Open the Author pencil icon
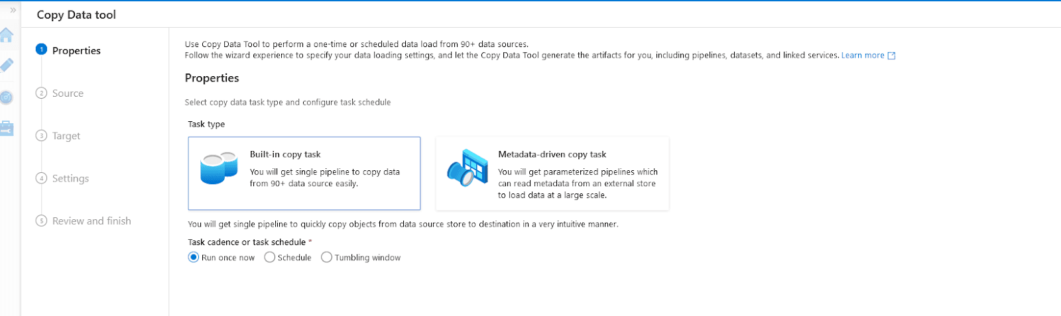 click(7, 65)
